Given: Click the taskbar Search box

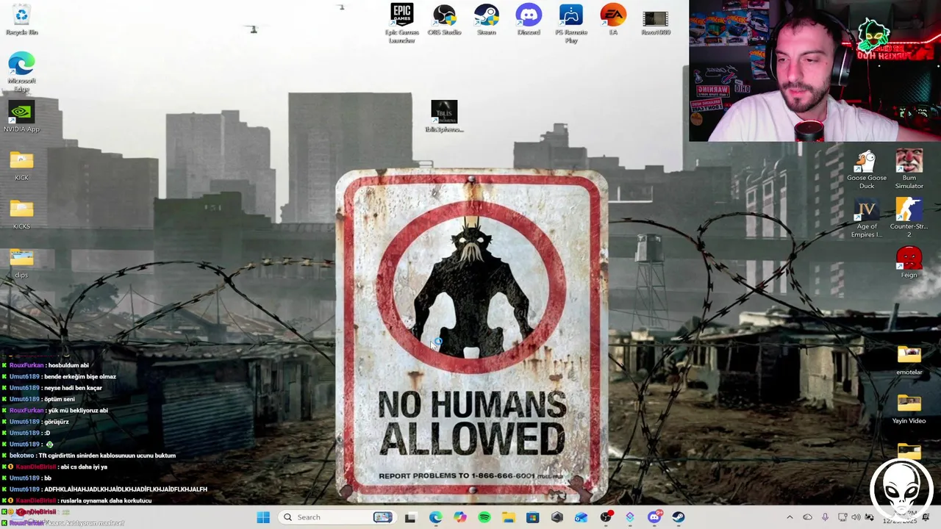Looking at the screenshot, I should pos(337,517).
